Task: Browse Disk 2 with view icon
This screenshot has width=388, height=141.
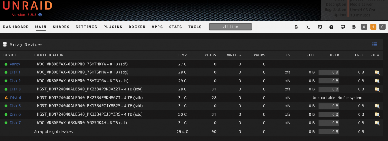Action: (377, 81)
